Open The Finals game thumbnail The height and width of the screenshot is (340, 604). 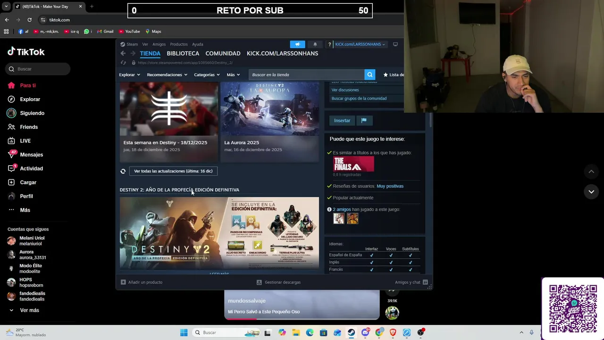tap(353, 164)
